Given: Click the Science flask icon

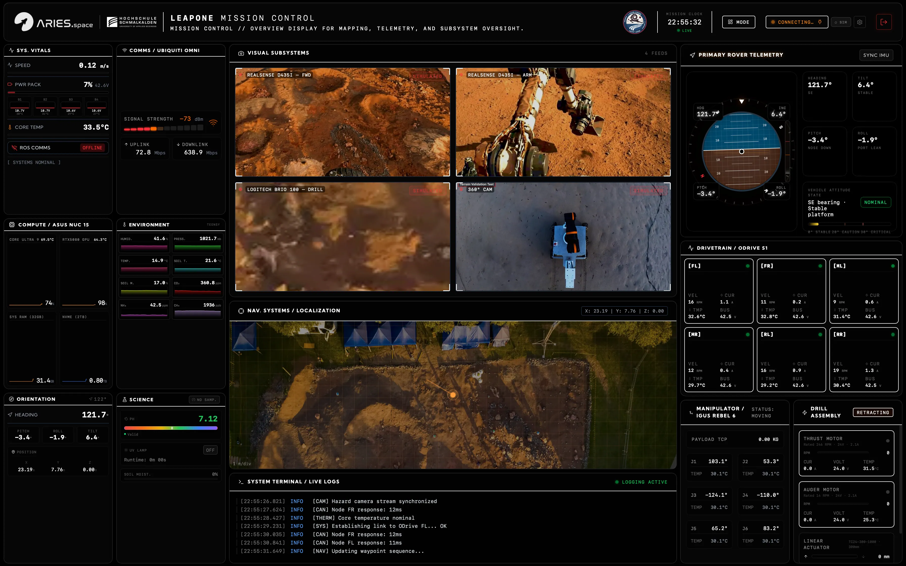Looking at the screenshot, I should click(125, 399).
